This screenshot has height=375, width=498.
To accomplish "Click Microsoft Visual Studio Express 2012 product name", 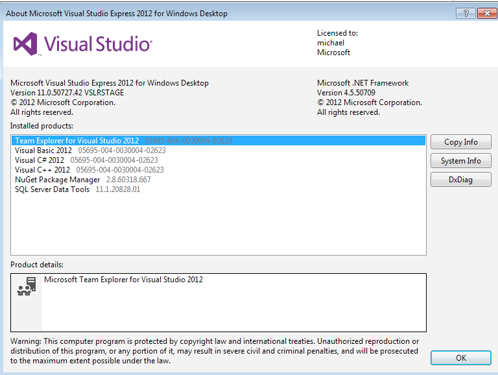I will pos(110,83).
